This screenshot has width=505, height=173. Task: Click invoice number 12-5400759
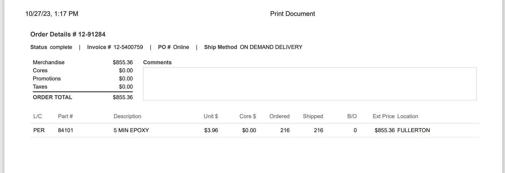click(128, 47)
